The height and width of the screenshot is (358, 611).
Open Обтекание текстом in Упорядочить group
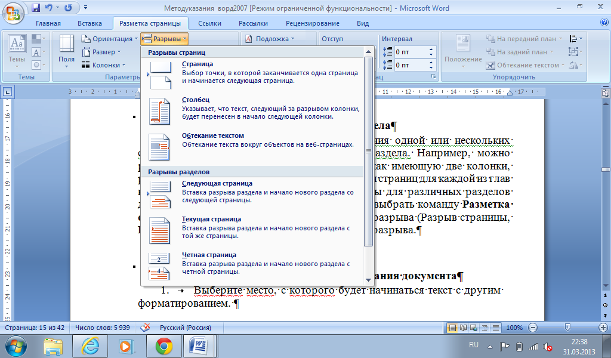(x=525, y=65)
